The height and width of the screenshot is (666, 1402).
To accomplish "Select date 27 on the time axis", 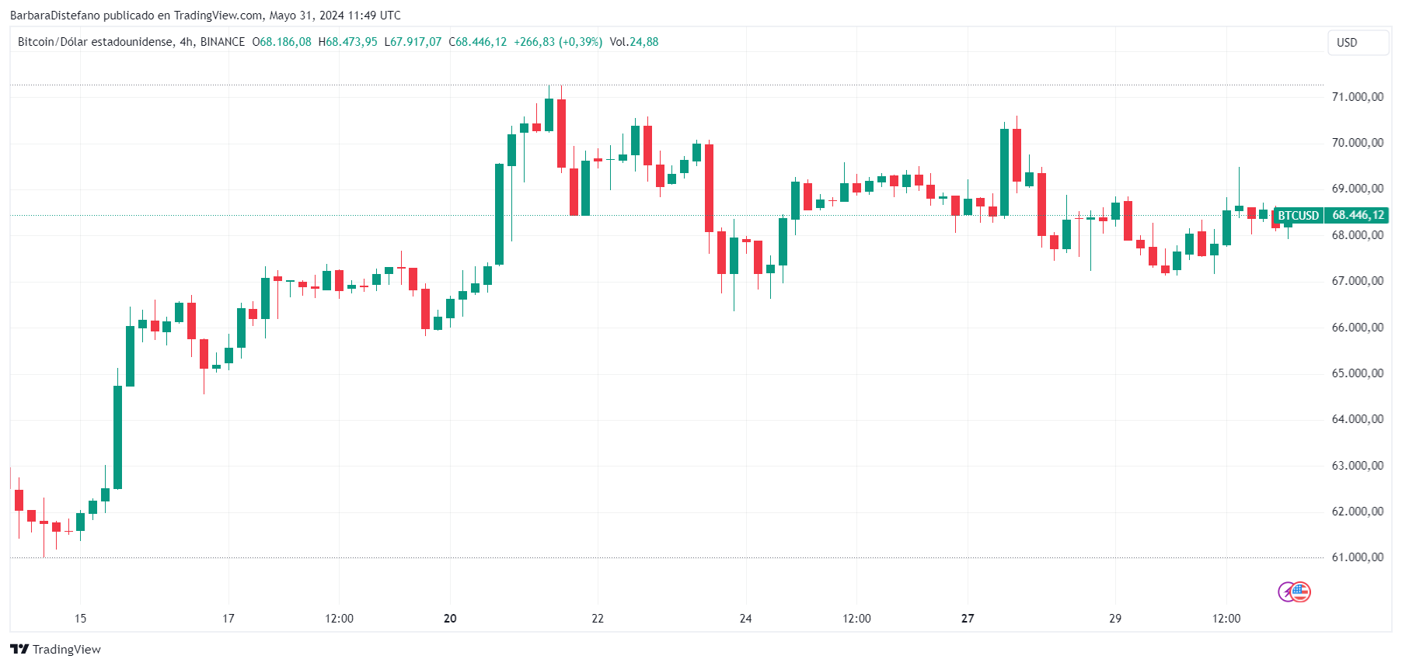I will [x=968, y=619].
